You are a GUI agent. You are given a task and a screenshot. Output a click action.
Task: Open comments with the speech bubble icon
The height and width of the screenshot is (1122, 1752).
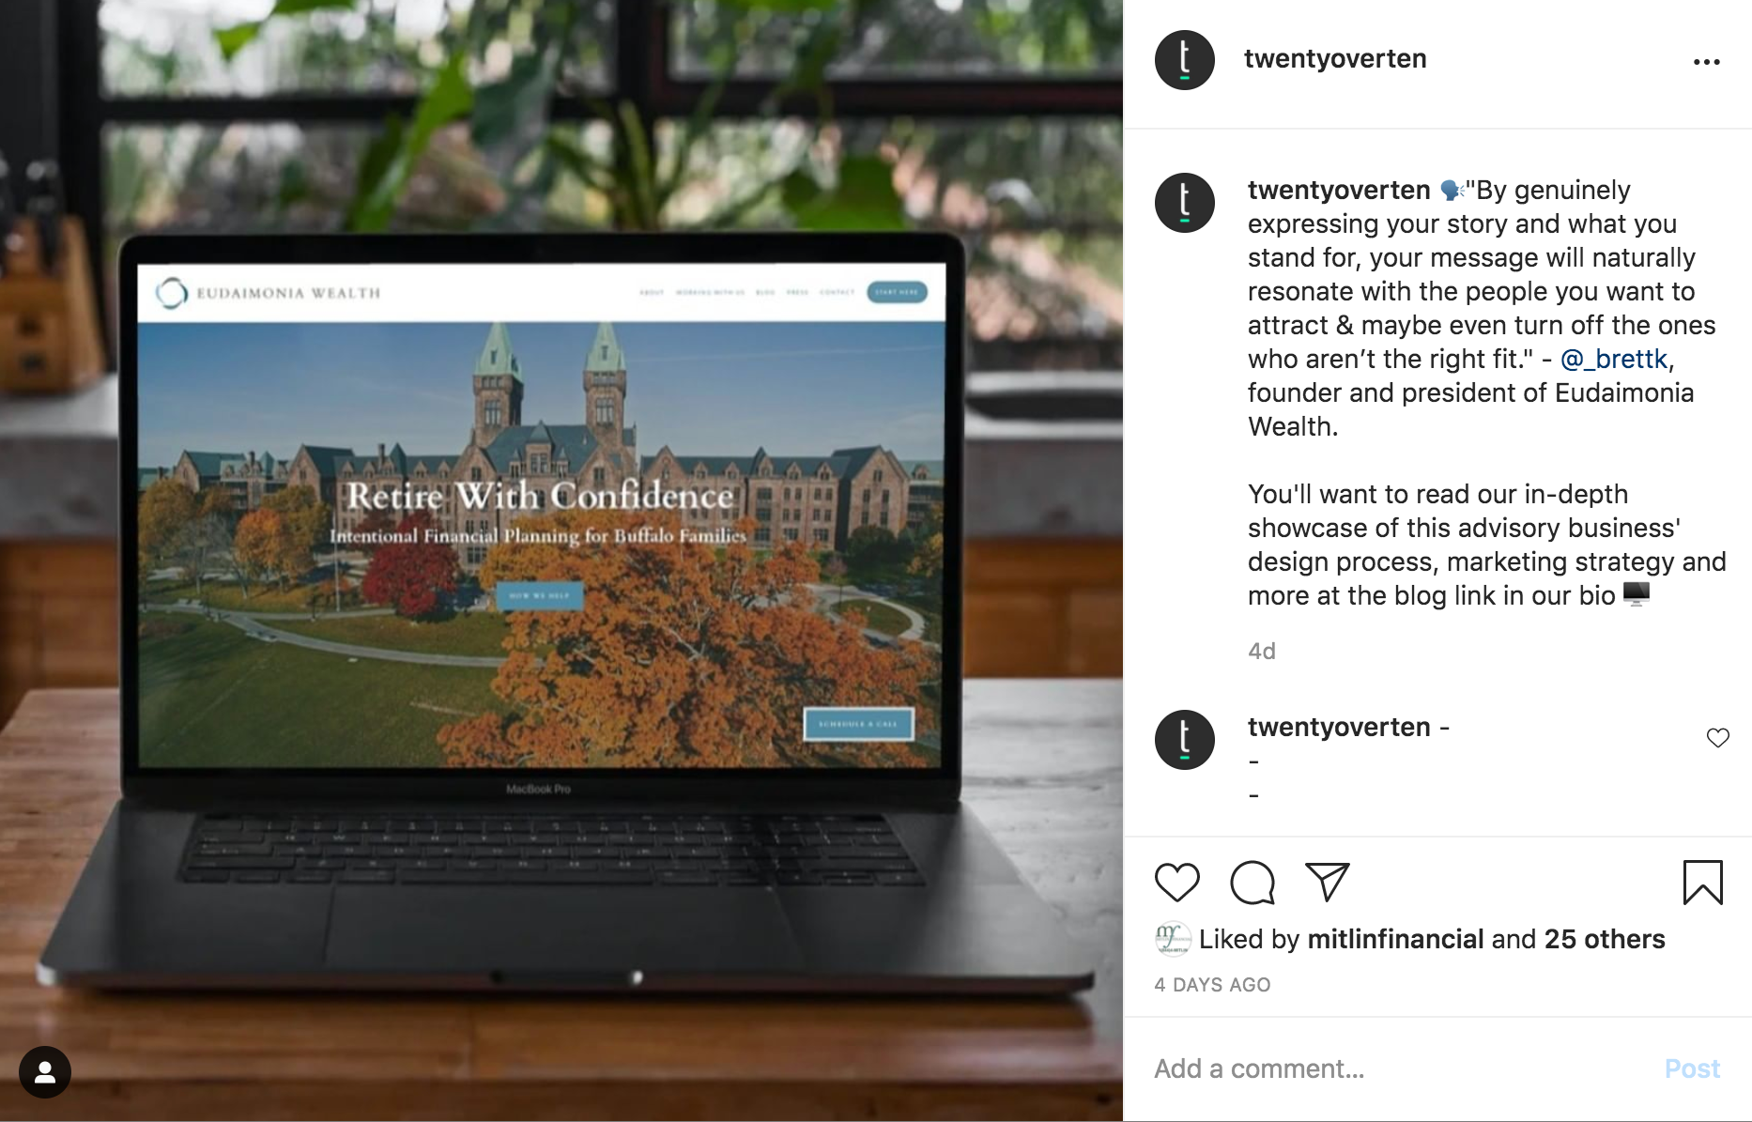pos(1253,883)
